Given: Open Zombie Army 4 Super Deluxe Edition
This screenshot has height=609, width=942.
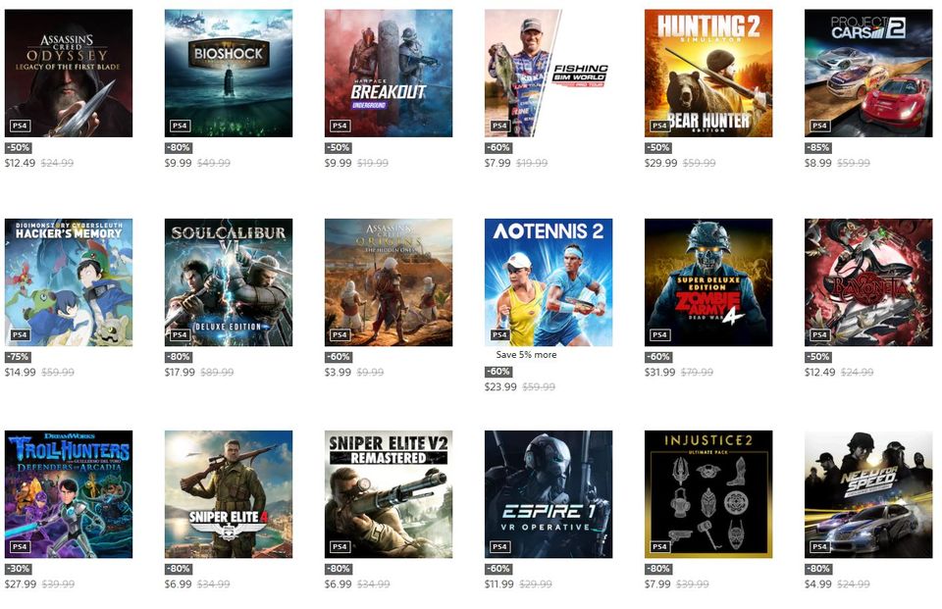Looking at the screenshot, I should coord(708,282).
